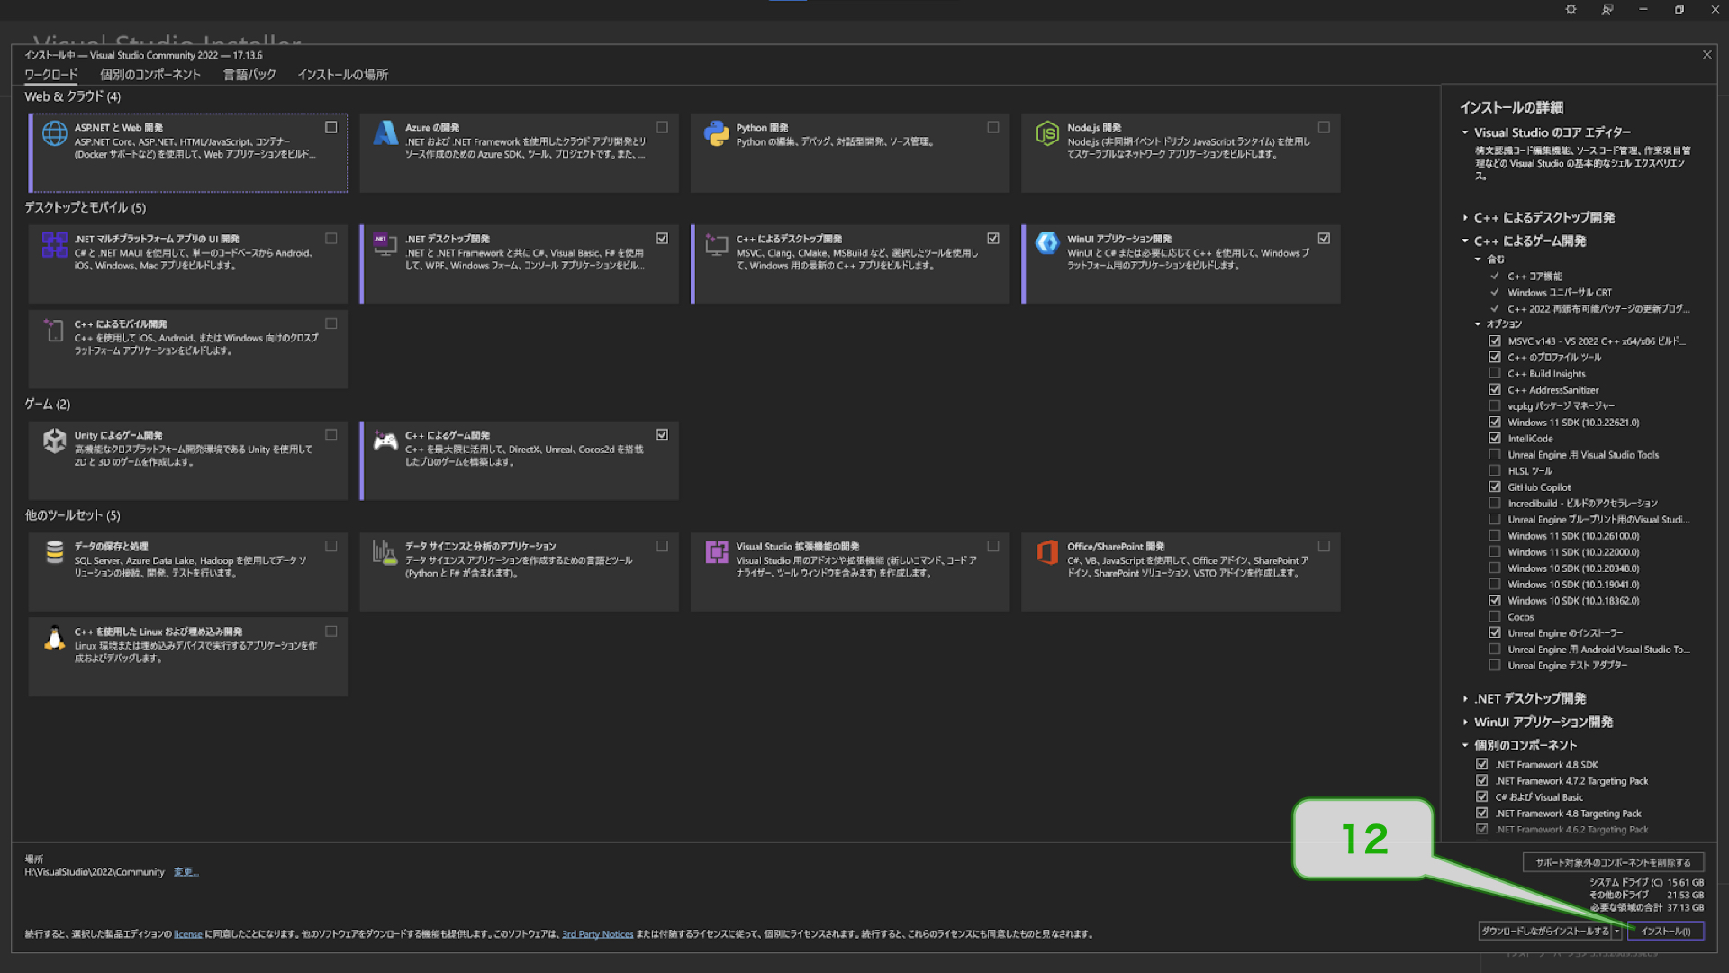Click the Install button

tap(1666, 932)
